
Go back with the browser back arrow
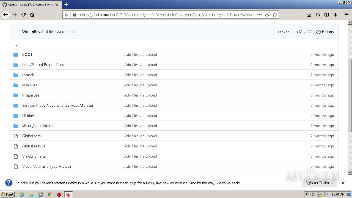5,15
